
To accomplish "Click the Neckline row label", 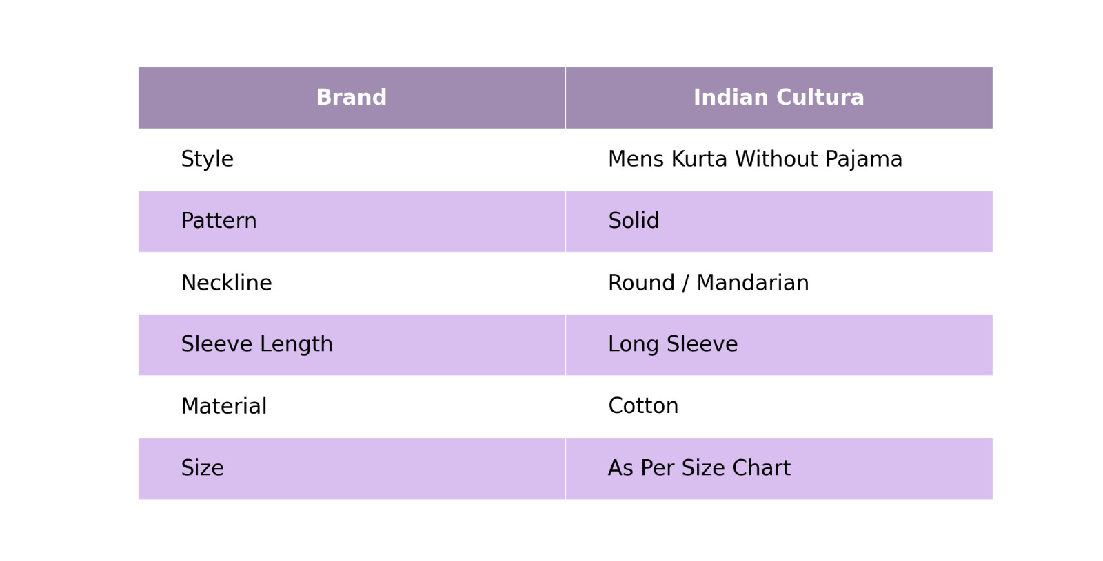I will 226,283.
